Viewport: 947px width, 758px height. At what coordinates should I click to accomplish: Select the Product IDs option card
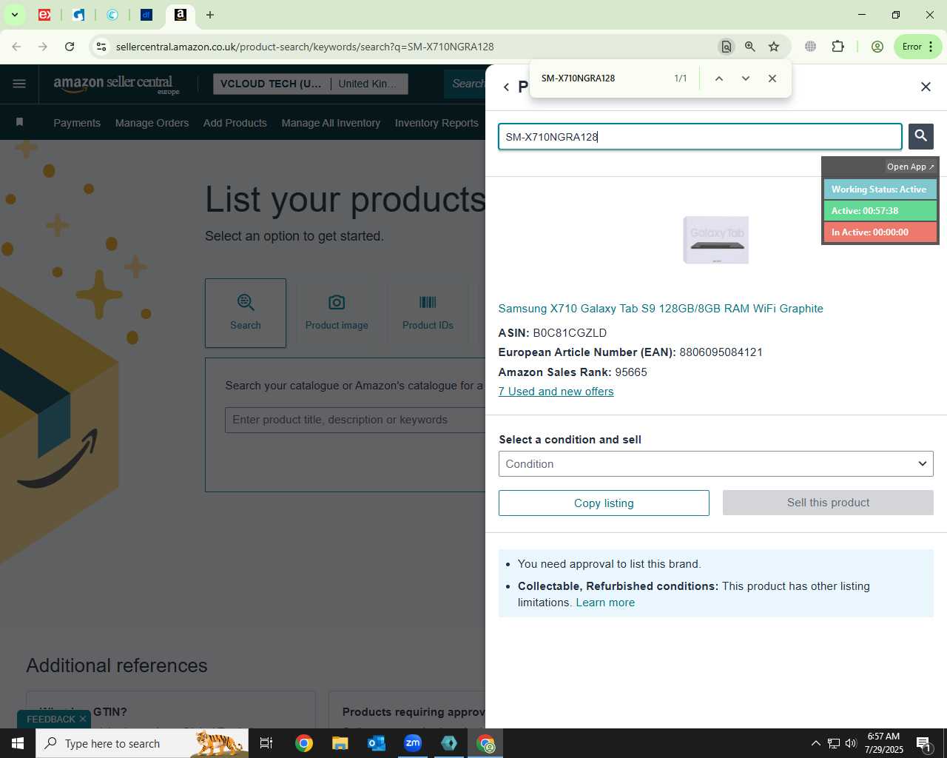(x=428, y=313)
